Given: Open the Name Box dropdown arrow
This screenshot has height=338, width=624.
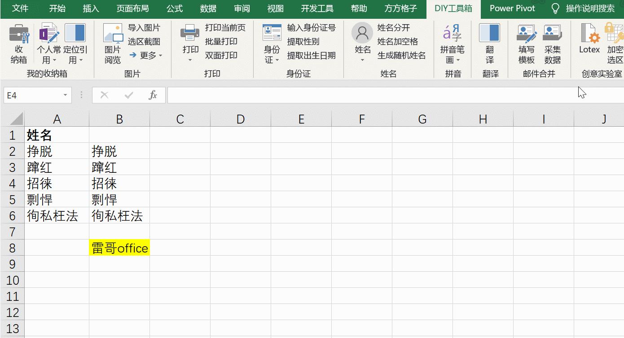Looking at the screenshot, I should 66,95.
